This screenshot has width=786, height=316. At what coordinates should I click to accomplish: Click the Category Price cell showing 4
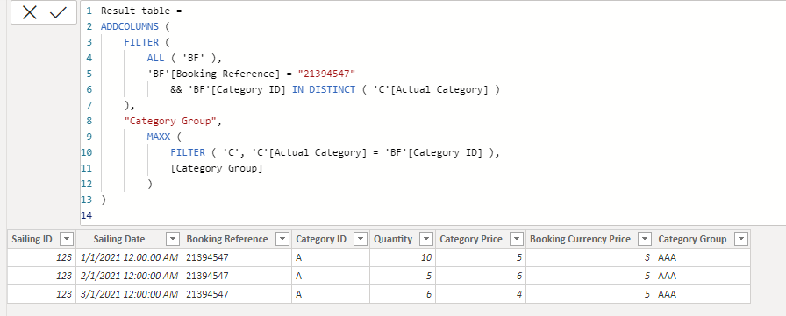coord(481,294)
